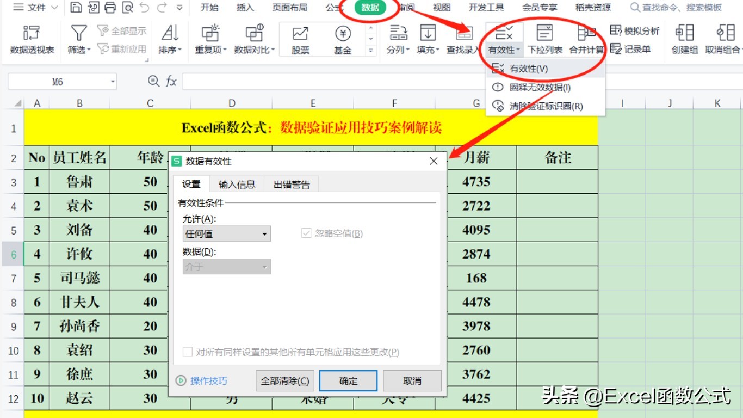Switch to the 开始 ribbon tab

(x=209, y=8)
